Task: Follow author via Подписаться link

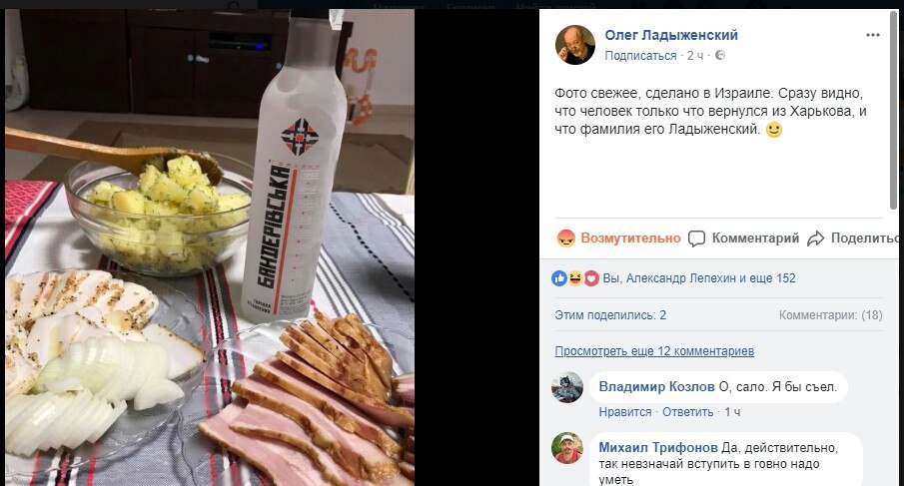Action: [x=640, y=56]
